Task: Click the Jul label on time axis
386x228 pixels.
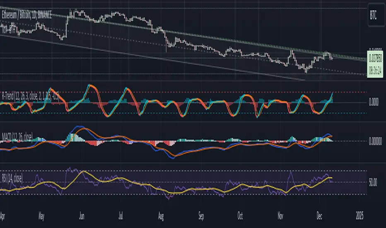Action: point(121,216)
